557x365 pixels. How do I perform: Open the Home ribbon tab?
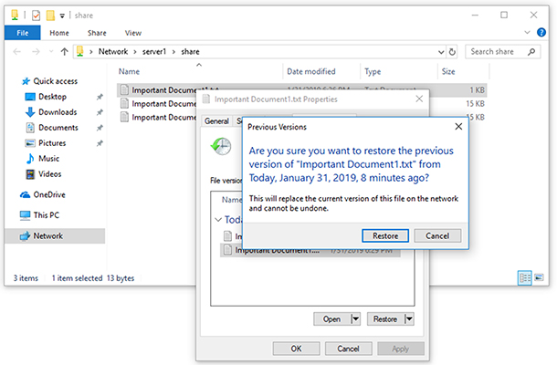[x=59, y=33]
